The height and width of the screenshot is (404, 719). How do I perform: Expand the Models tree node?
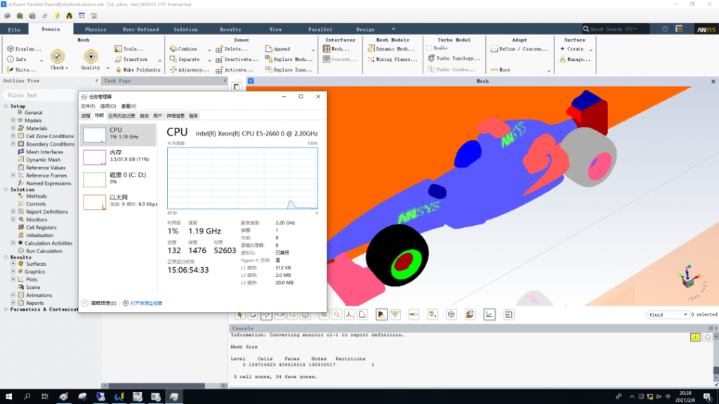(13, 121)
